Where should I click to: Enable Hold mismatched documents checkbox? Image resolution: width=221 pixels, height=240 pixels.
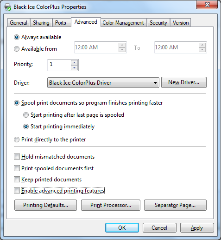coord(17,157)
